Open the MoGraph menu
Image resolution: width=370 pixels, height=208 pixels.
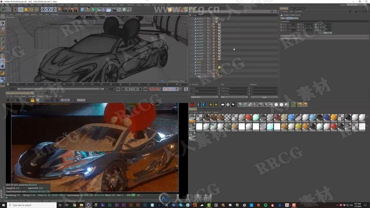point(97,5)
